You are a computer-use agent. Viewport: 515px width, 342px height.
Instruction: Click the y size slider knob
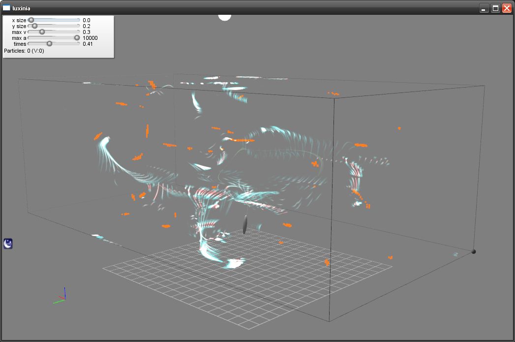(34, 26)
